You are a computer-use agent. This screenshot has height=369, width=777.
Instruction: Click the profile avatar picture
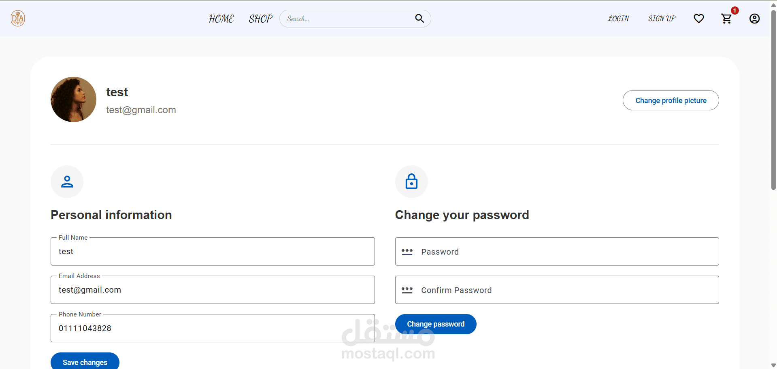point(73,99)
